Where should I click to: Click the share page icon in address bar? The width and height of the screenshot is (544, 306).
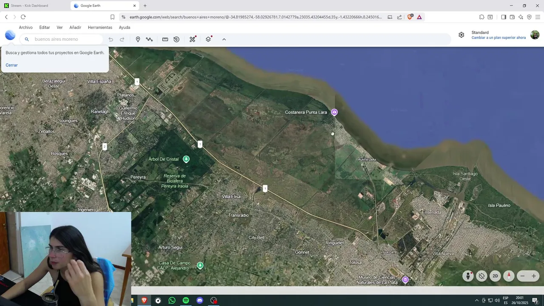[x=399, y=17]
